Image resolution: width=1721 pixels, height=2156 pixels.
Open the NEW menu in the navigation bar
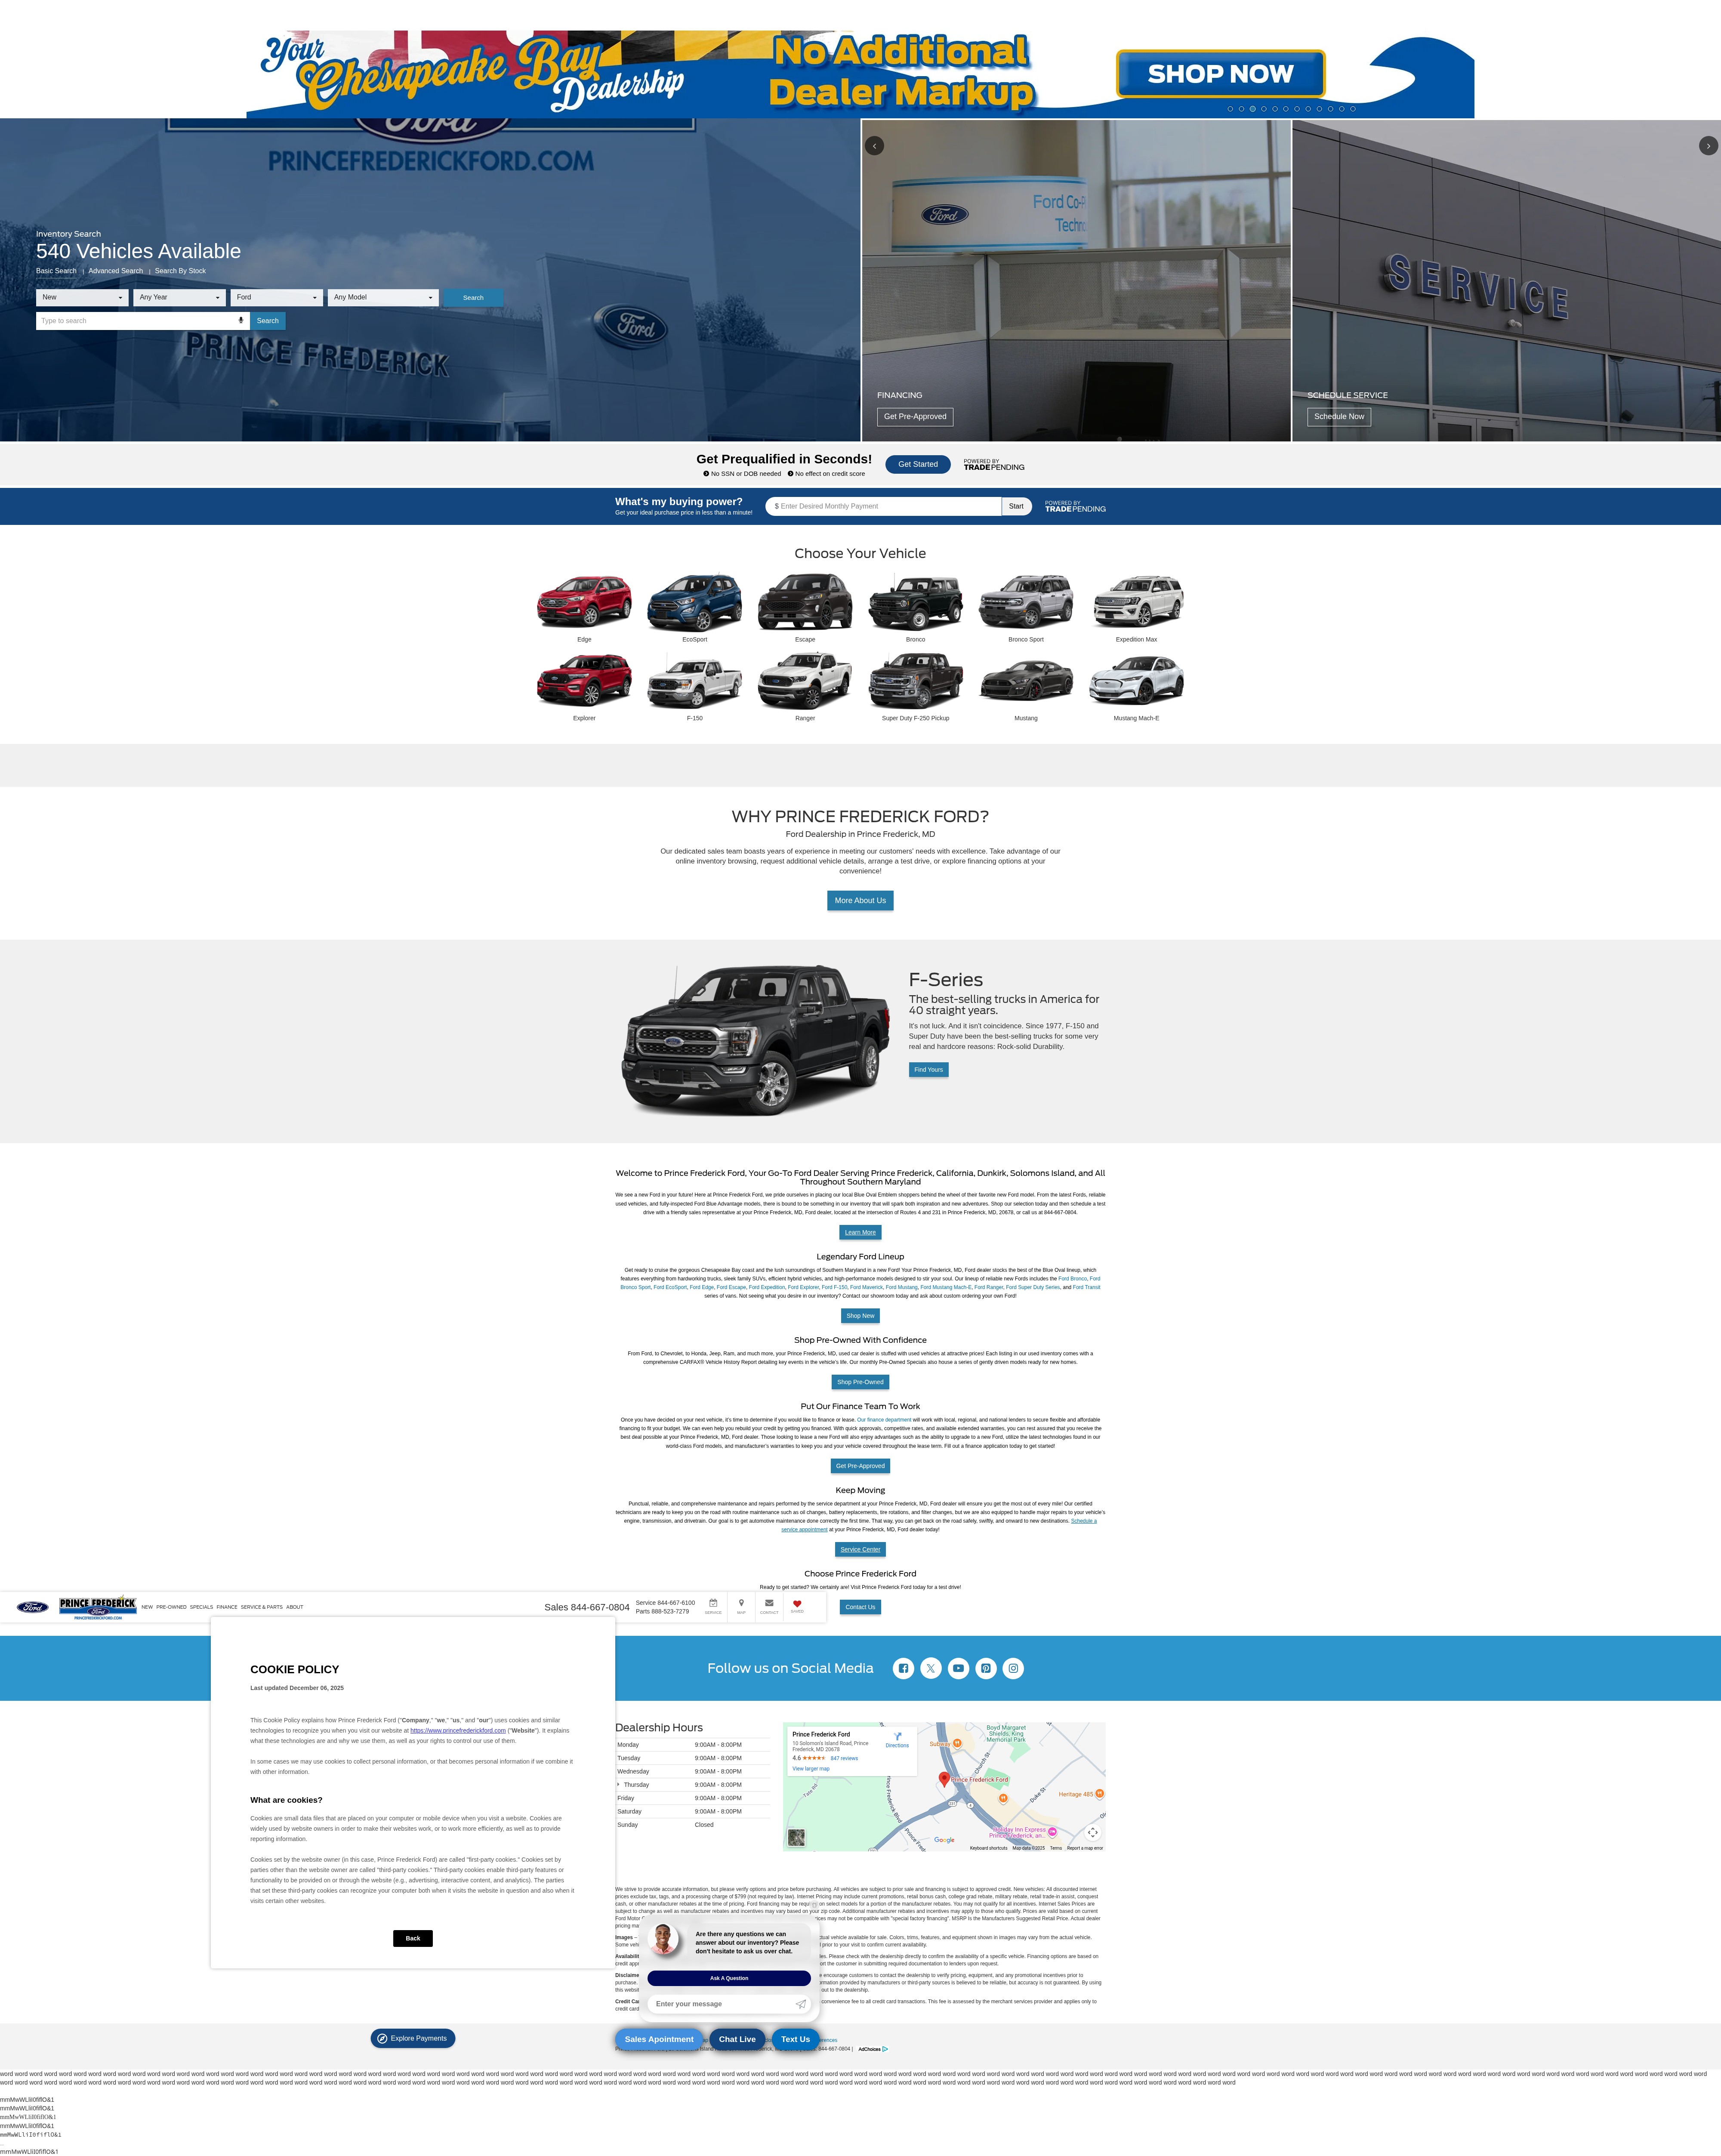pyautogui.click(x=147, y=1607)
